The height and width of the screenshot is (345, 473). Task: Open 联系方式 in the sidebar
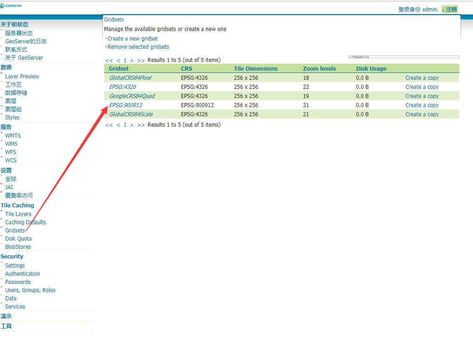[16, 50]
